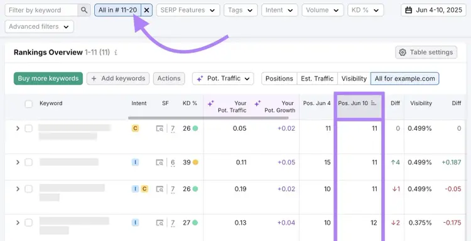Click the SF count 7 in KD 27 row
Screen dimensions: 471x241
point(173,223)
